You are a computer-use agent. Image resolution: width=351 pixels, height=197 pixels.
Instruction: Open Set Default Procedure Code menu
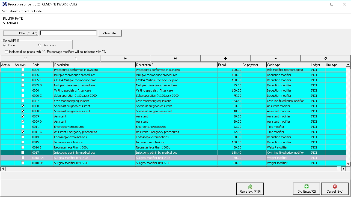[x=22, y=11]
